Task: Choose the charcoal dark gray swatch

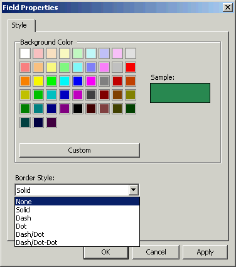Action: click(91, 95)
